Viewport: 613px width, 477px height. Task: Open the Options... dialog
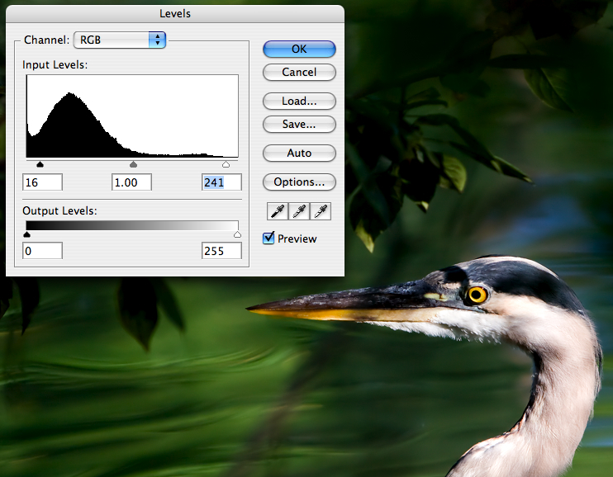pos(299,182)
